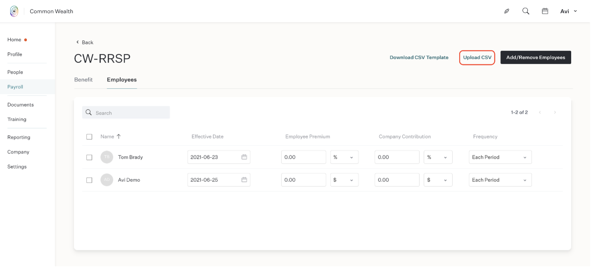
Task: Click the Name sort arrow
Action: tap(119, 136)
